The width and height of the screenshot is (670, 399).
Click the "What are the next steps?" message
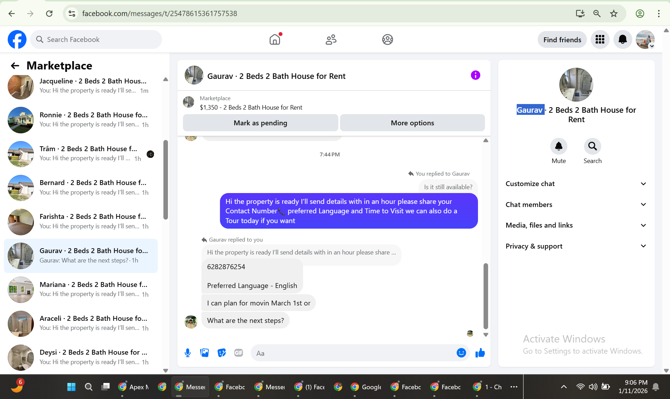coord(245,320)
